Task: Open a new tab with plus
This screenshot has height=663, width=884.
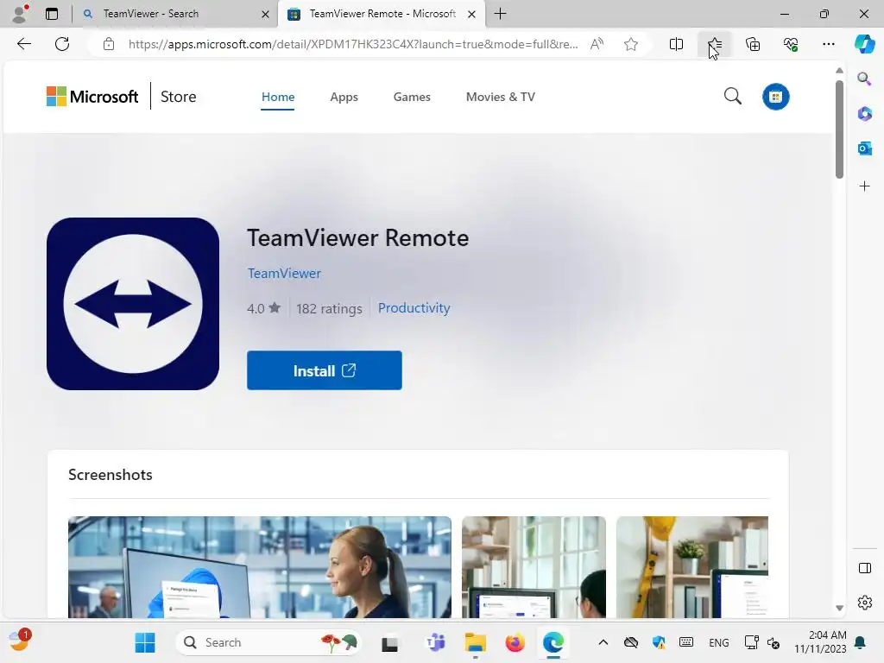Action: click(x=500, y=14)
